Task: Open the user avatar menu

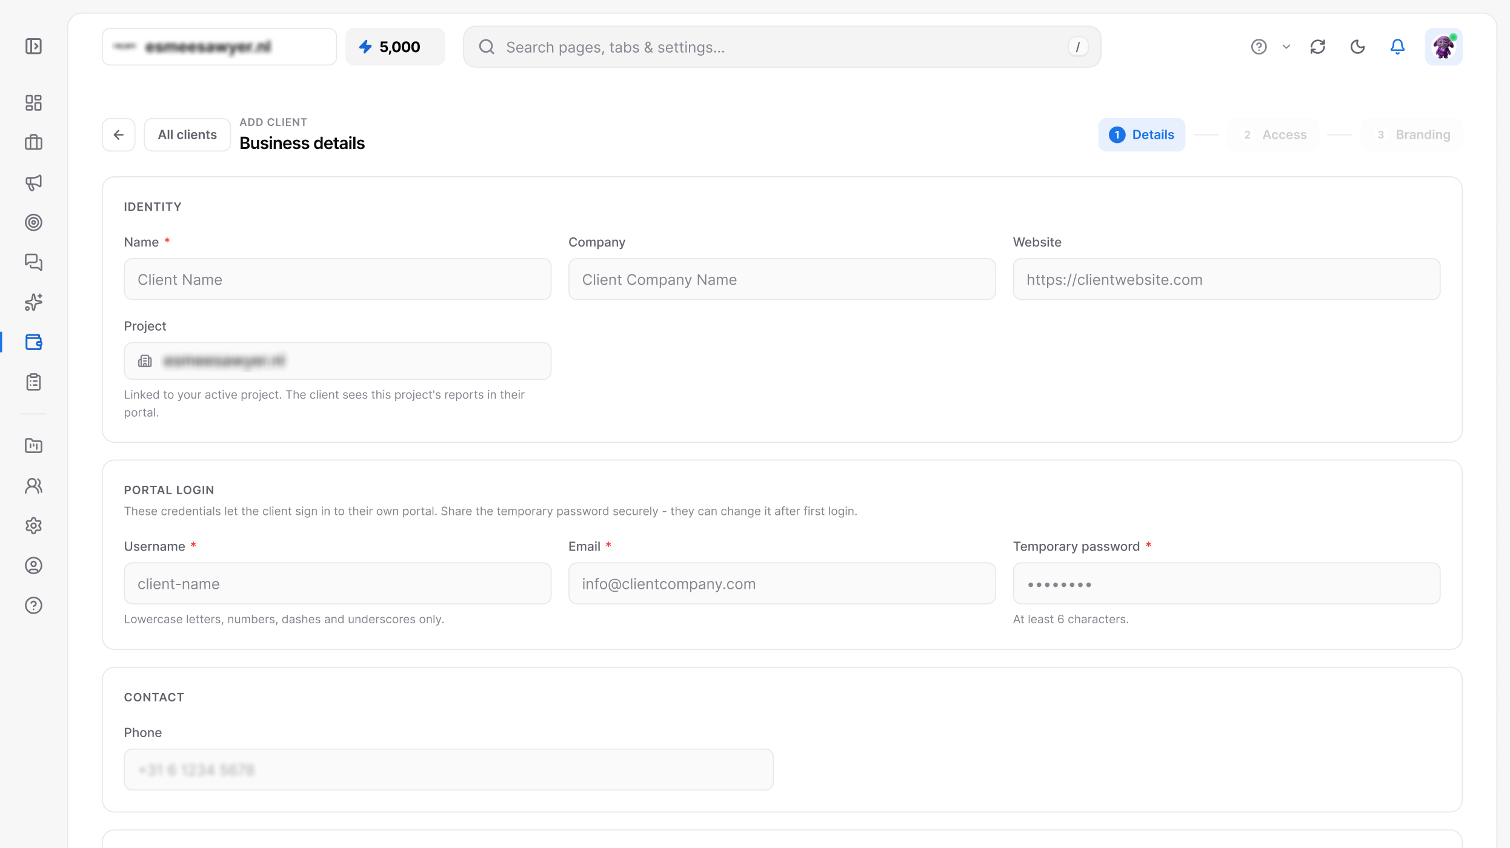Action: 1443,47
